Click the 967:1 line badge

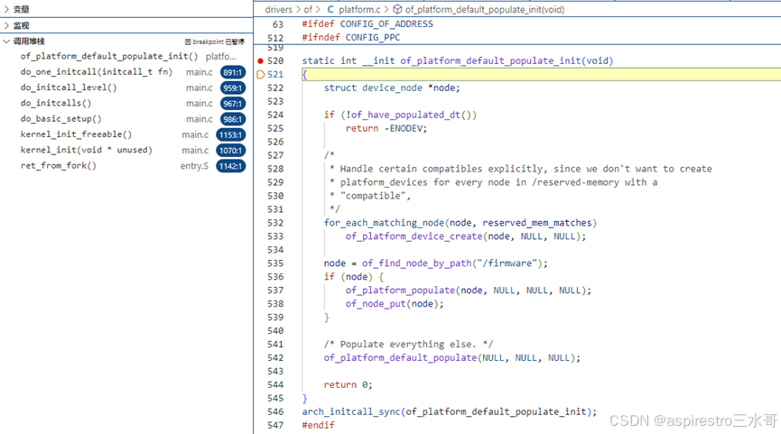tap(233, 104)
